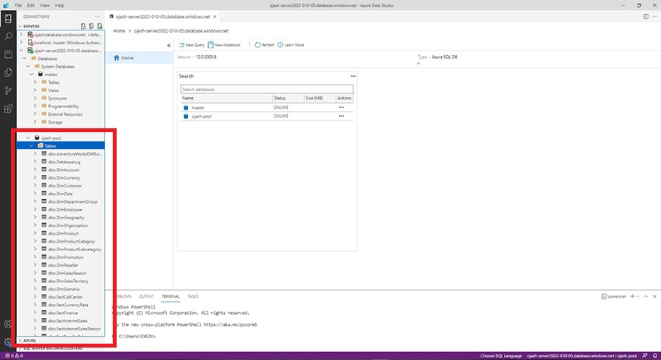Viewport: 661px width, 360px height.
Task: Close the ojash-server2022 dashboard tab
Action: (215, 17)
